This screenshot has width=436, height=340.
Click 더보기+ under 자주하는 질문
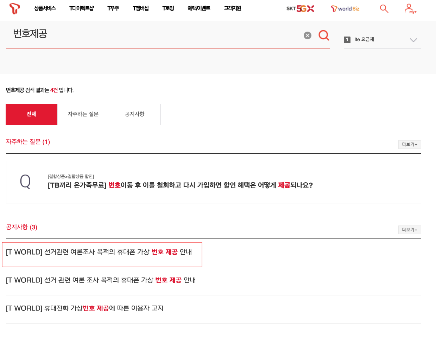[x=409, y=144]
